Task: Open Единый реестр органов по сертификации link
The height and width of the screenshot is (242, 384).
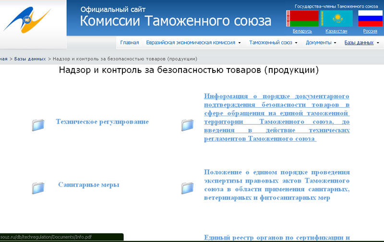Action: coord(276,238)
